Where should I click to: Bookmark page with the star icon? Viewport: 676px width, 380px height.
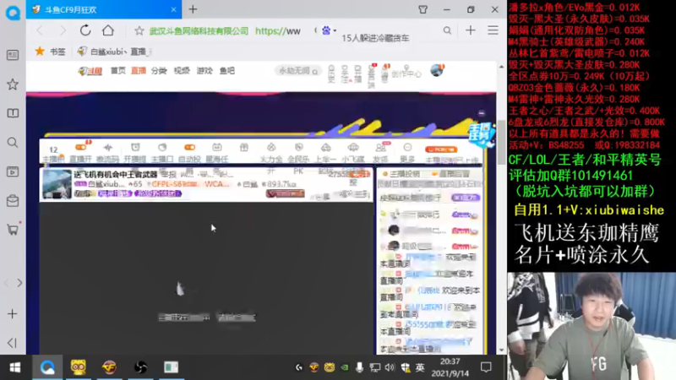tap(139, 30)
